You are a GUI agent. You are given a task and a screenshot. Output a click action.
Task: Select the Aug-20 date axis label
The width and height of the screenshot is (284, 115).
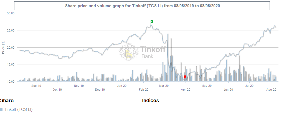[271, 90]
